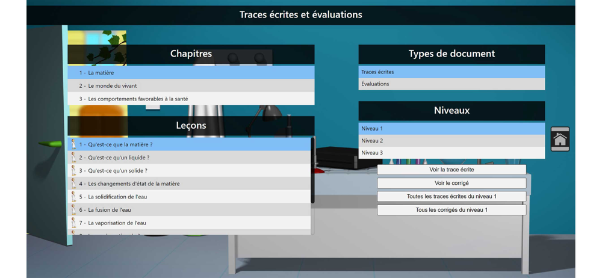
Task: Click the scientist icon beside lesson 5
Action: [73, 197]
